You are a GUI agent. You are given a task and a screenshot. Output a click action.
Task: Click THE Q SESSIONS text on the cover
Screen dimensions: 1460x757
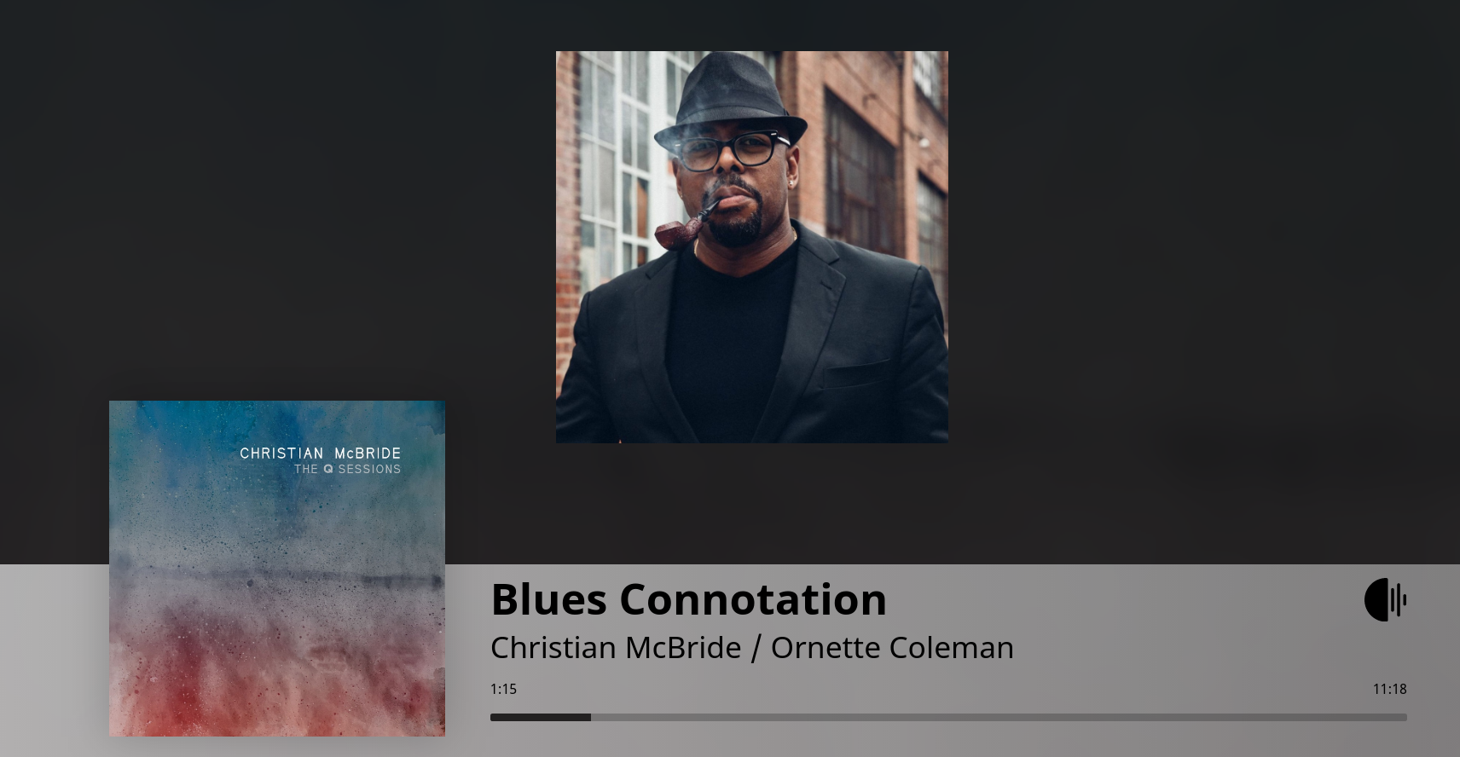(348, 470)
